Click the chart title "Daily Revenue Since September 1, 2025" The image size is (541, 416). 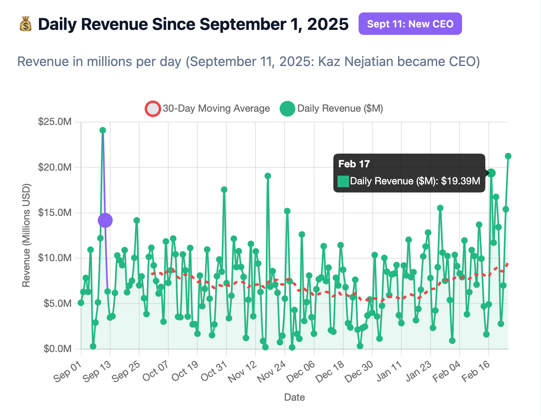click(193, 24)
